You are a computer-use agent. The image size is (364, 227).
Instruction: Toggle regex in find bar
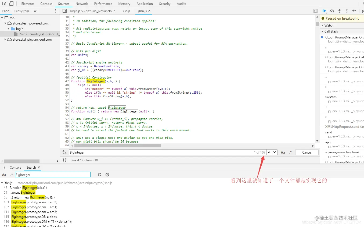(x=290, y=152)
